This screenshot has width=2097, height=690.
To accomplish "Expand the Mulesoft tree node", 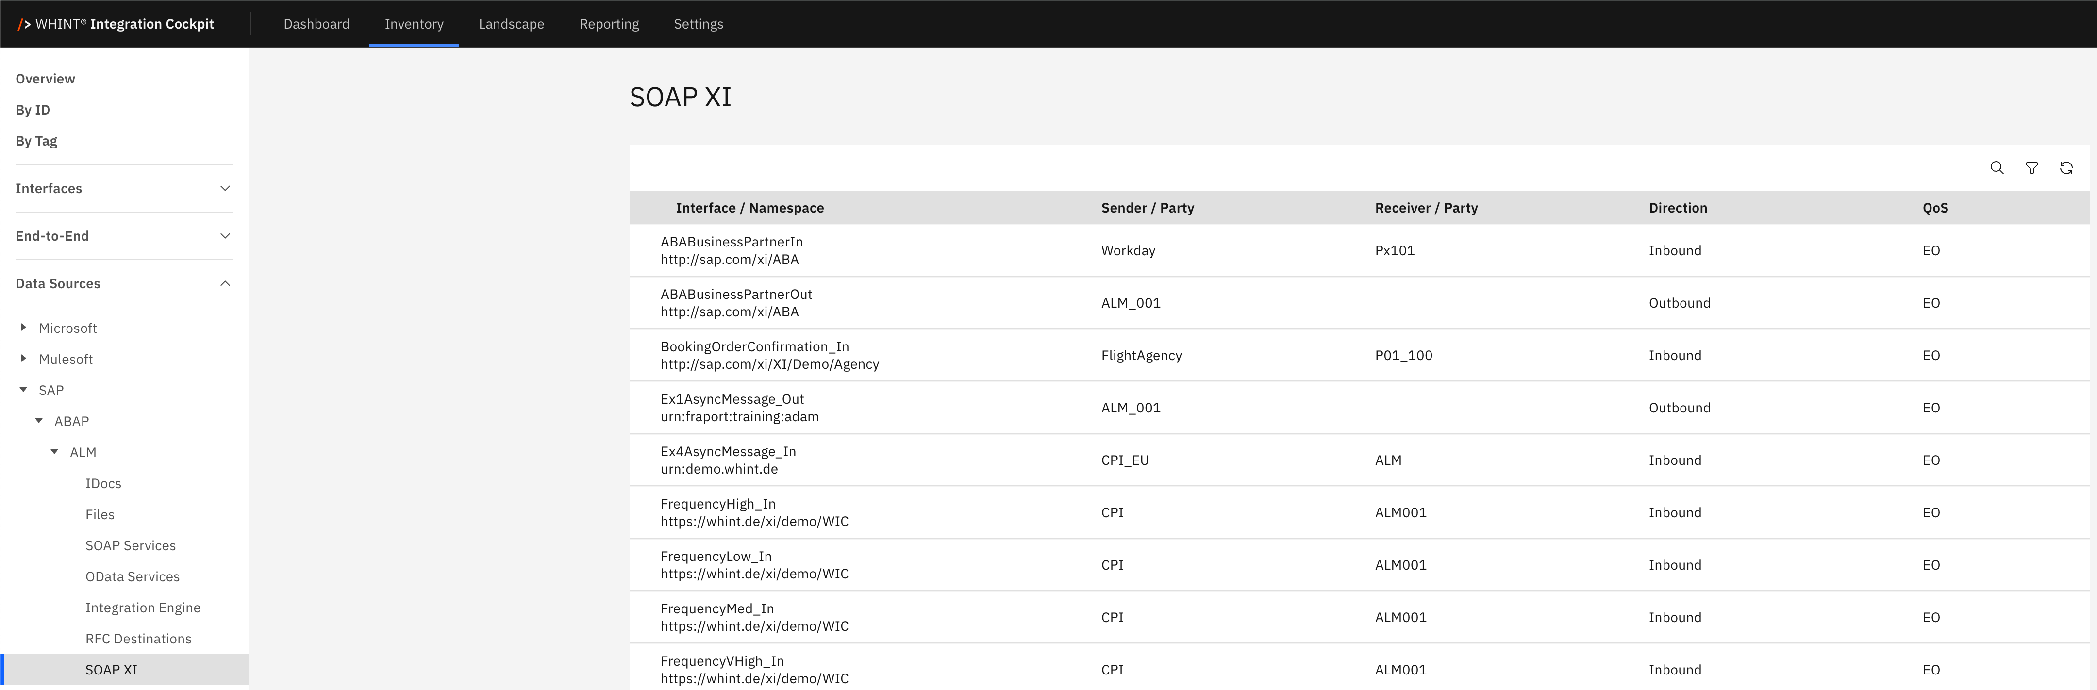I will click(24, 358).
